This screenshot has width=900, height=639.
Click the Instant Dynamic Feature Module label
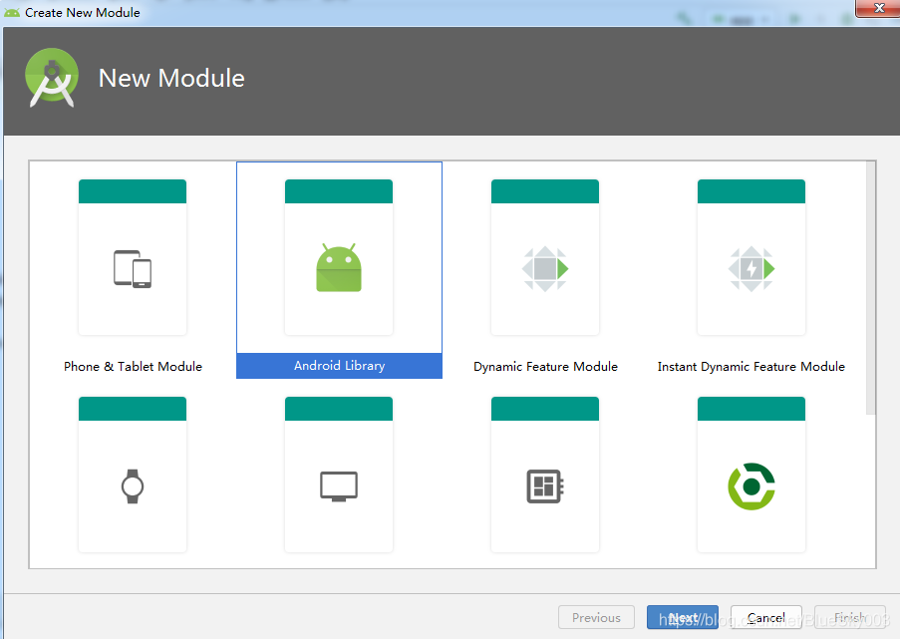tap(750, 366)
